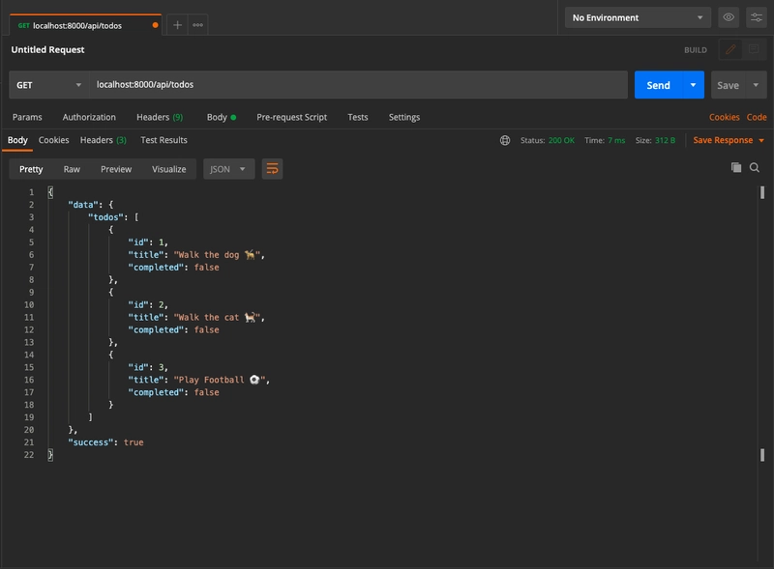Click the Save button

coord(729,85)
